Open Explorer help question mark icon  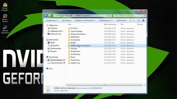click(x=143, y=20)
